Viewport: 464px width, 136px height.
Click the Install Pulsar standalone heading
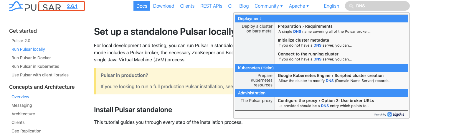coord(133,110)
